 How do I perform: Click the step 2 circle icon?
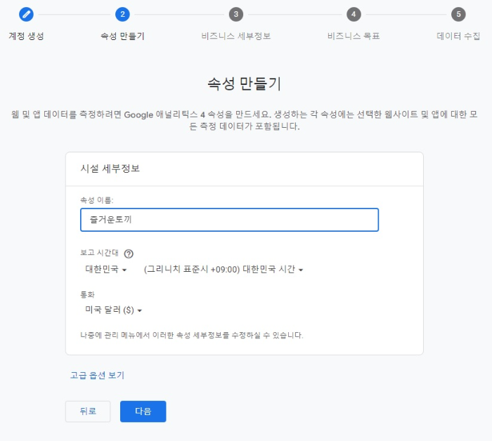(x=122, y=15)
